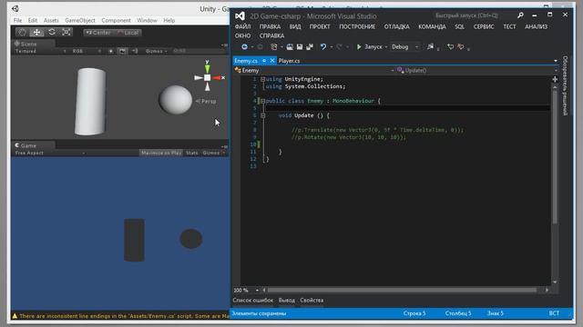Select the Rotate tool in Unity toolbar
Image resolution: width=583 pixels, height=327 pixels.
click(52, 33)
